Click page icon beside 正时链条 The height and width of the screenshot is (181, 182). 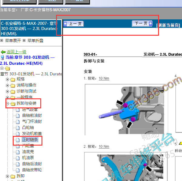(x=18, y=140)
